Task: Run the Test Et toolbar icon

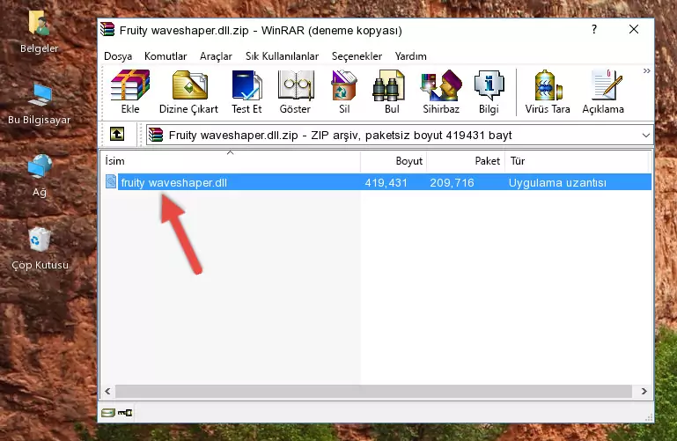Action: (x=247, y=92)
